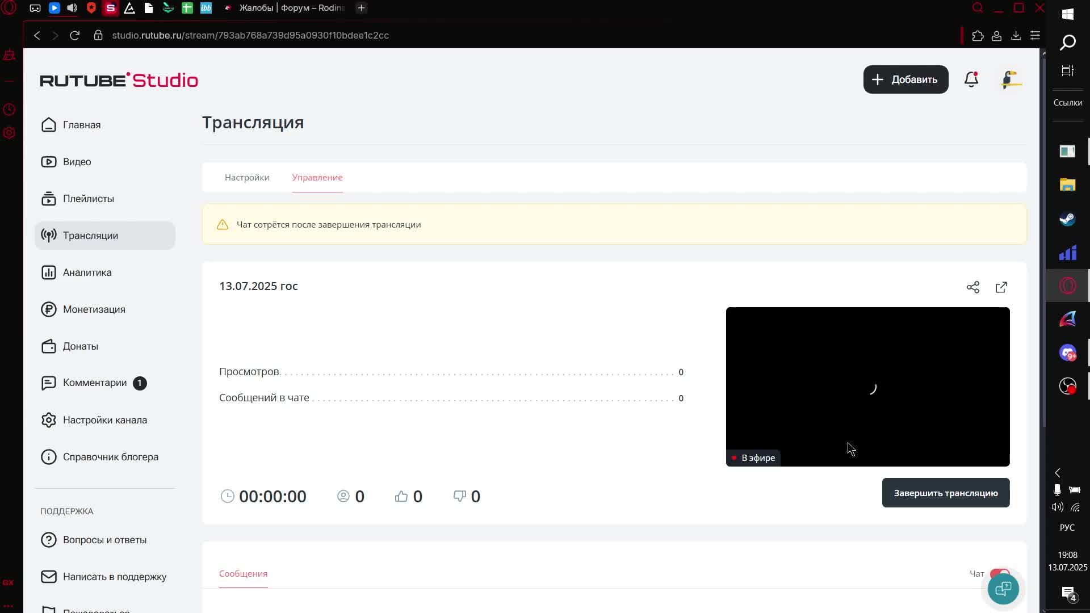Reload the page with refresh icon

[x=74, y=35]
